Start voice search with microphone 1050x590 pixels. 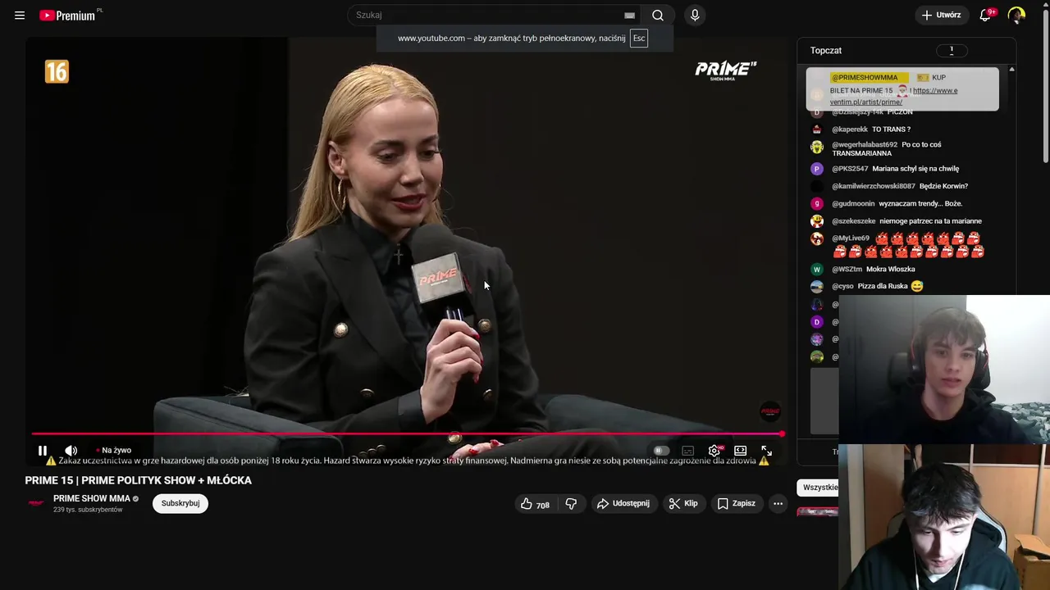pos(695,15)
